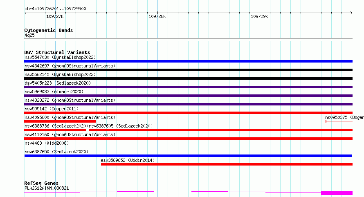Click the 109729k ruler tick label
364x197 pixels.
(259, 16)
